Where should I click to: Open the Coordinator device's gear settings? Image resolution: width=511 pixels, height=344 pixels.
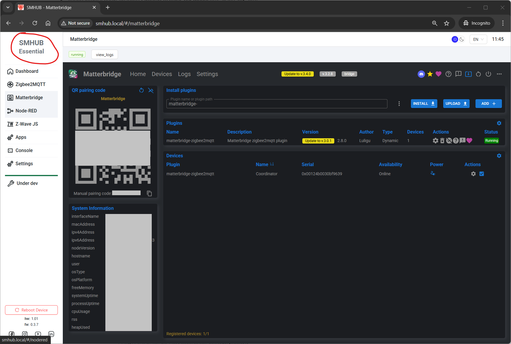coord(473,174)
